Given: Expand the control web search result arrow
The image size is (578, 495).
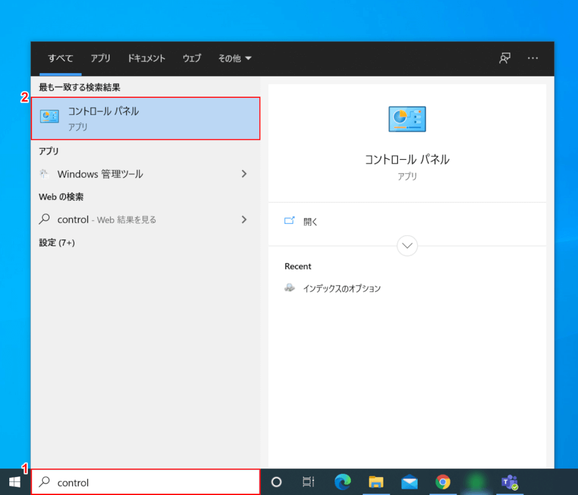Looking at the screenshot, I should click(244, 219).
